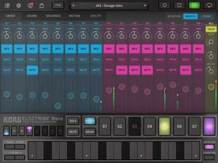Screen dimensions: 218x163
Task: Select the purple-lit part pad
Action: click(209, 126)
